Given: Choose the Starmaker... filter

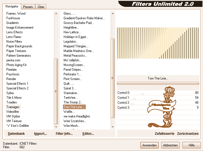Looking at the screenshot, I should [x=71, y=93].
